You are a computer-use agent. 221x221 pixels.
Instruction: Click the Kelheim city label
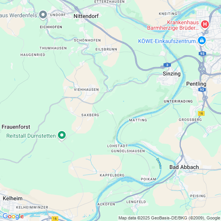(13, 198)
